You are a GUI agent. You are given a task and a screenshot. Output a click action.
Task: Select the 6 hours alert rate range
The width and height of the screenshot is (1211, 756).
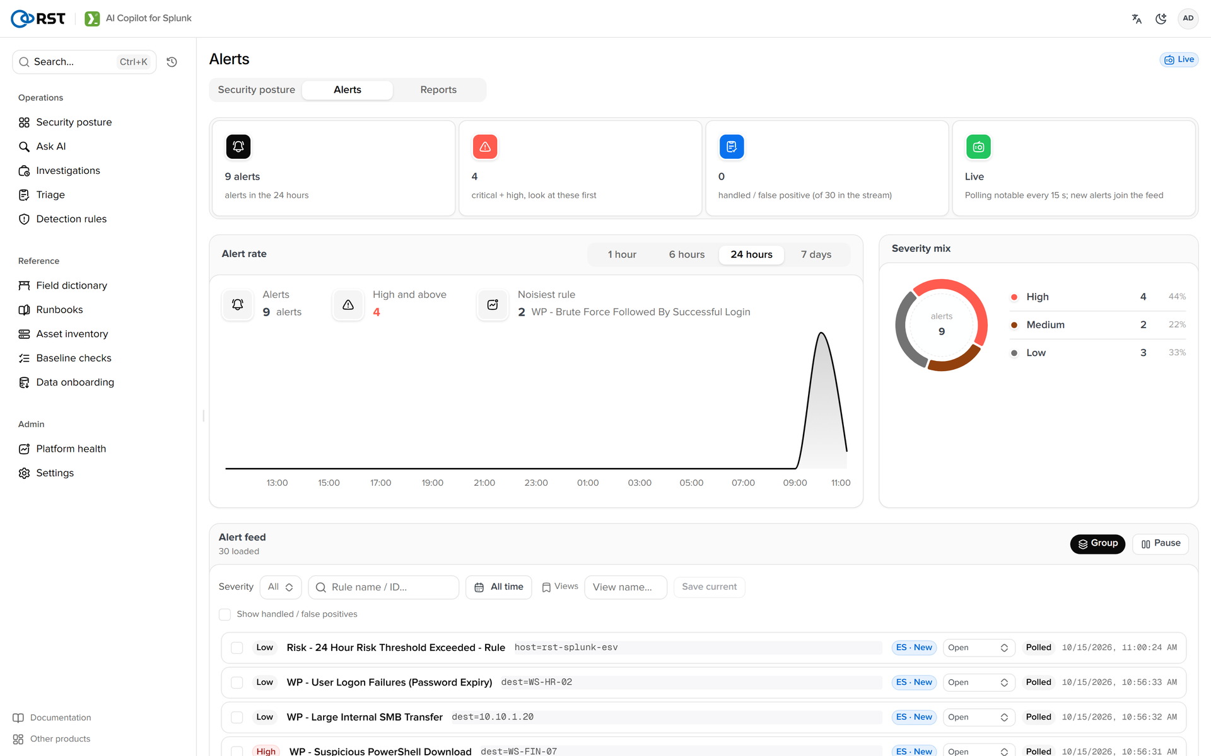click(687, 255)
